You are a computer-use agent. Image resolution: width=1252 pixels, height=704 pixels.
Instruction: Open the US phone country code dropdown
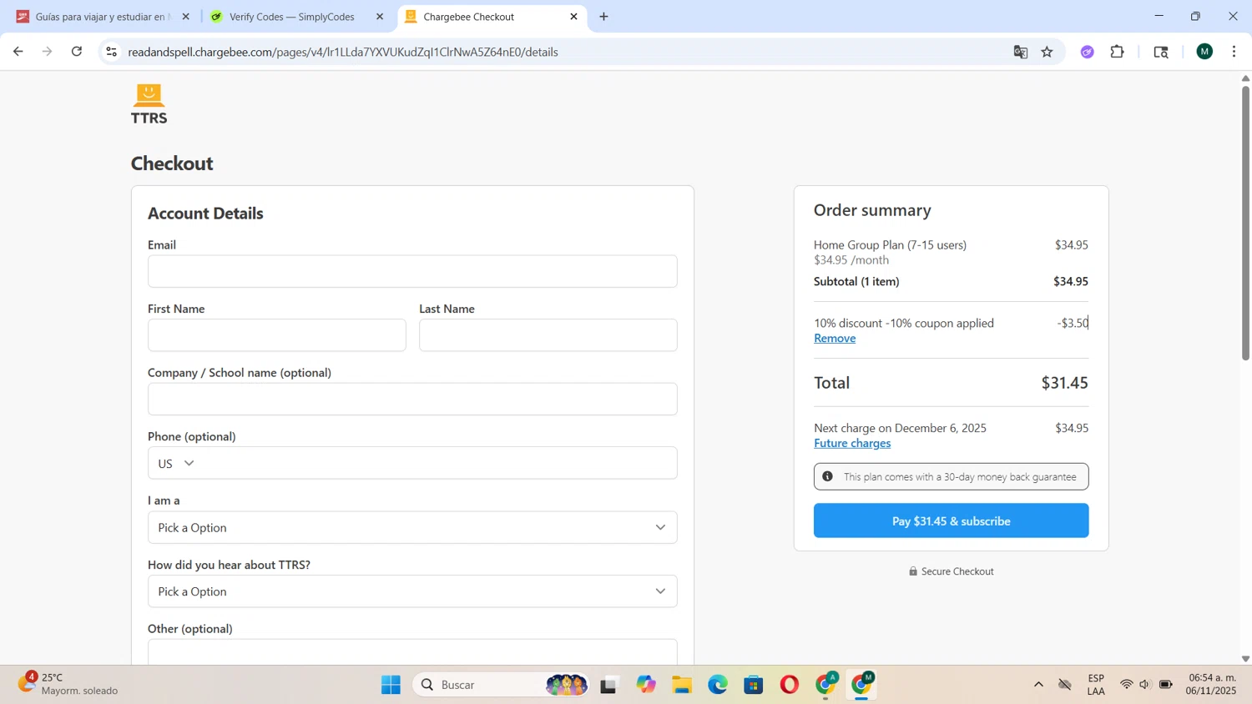176,463
